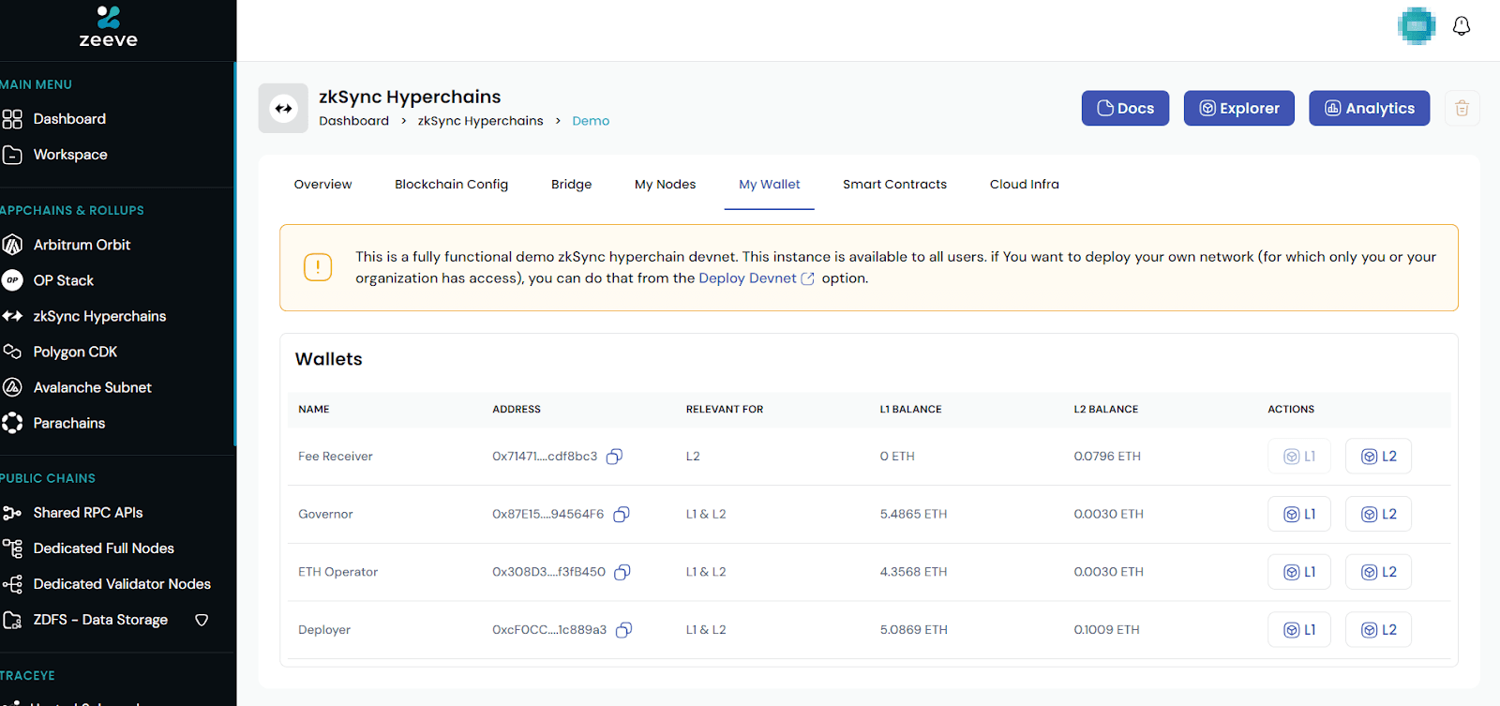Click the external link icon after Deploy Devnet

(807, 278)
